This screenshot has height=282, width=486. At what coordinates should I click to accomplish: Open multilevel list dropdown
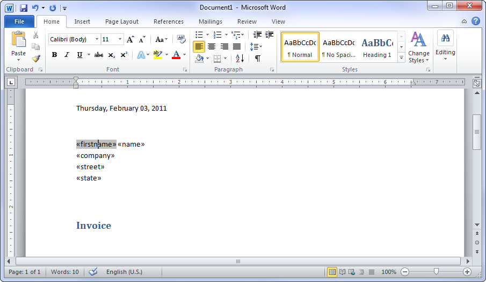point(242,35)
